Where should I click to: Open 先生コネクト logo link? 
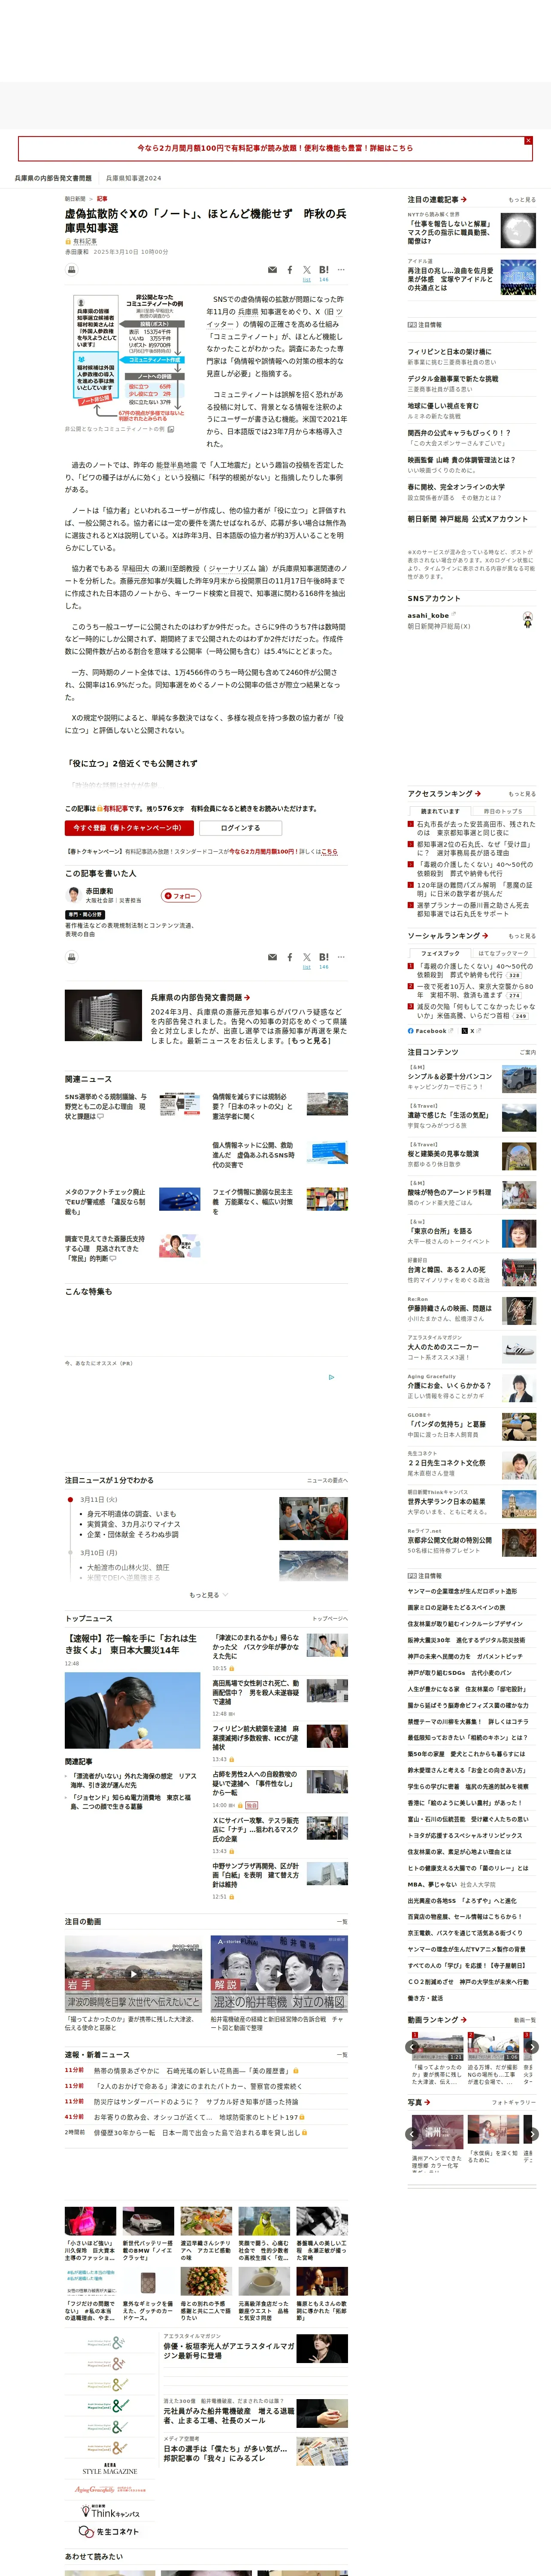tap(108, 2532)
